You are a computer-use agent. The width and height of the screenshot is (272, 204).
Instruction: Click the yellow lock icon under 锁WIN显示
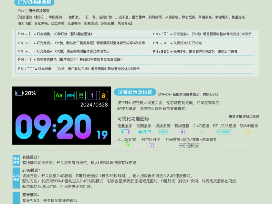click(x=249, y=132)
